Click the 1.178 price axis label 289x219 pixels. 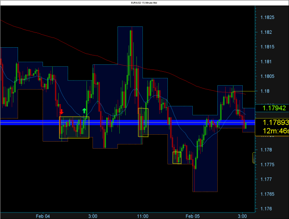point(266,150)
